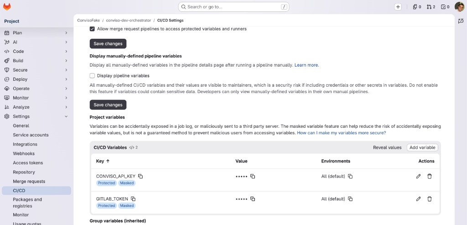The image size is (467, 225).
Task: Click the Code brackets icon in sidebar
Action: 7,51
